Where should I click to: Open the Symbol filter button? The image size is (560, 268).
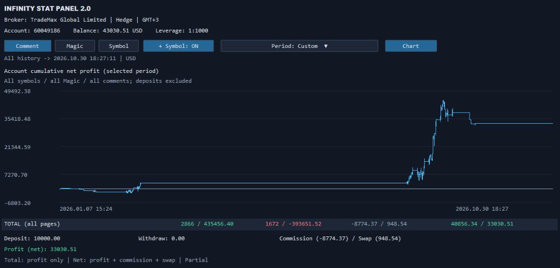pos(118,46)
